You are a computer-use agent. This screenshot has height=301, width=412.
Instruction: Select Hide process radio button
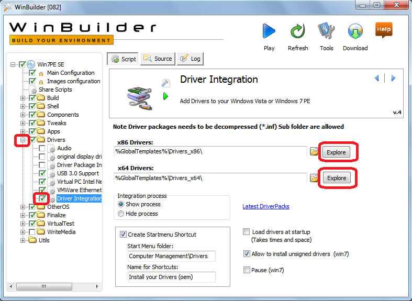[121, 214]
